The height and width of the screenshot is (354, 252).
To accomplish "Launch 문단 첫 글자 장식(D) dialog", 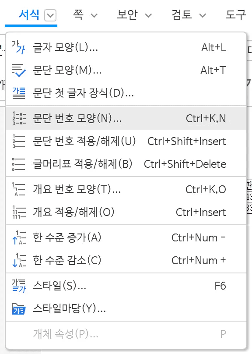I will click(x=83, y=93).
